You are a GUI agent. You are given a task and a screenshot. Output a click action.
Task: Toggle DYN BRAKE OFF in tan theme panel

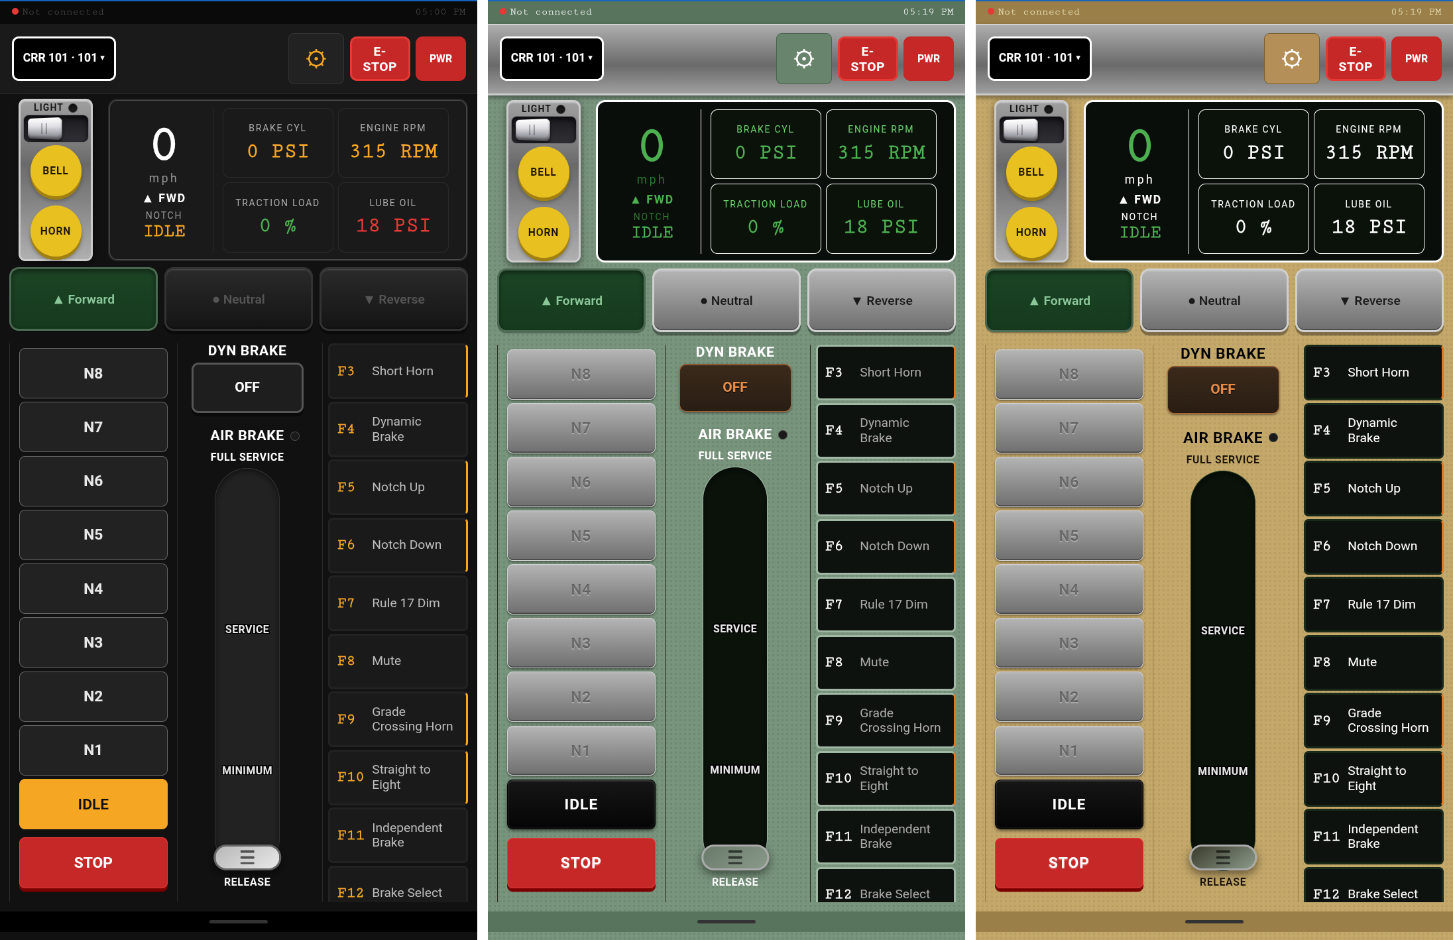coord(1223,389)
